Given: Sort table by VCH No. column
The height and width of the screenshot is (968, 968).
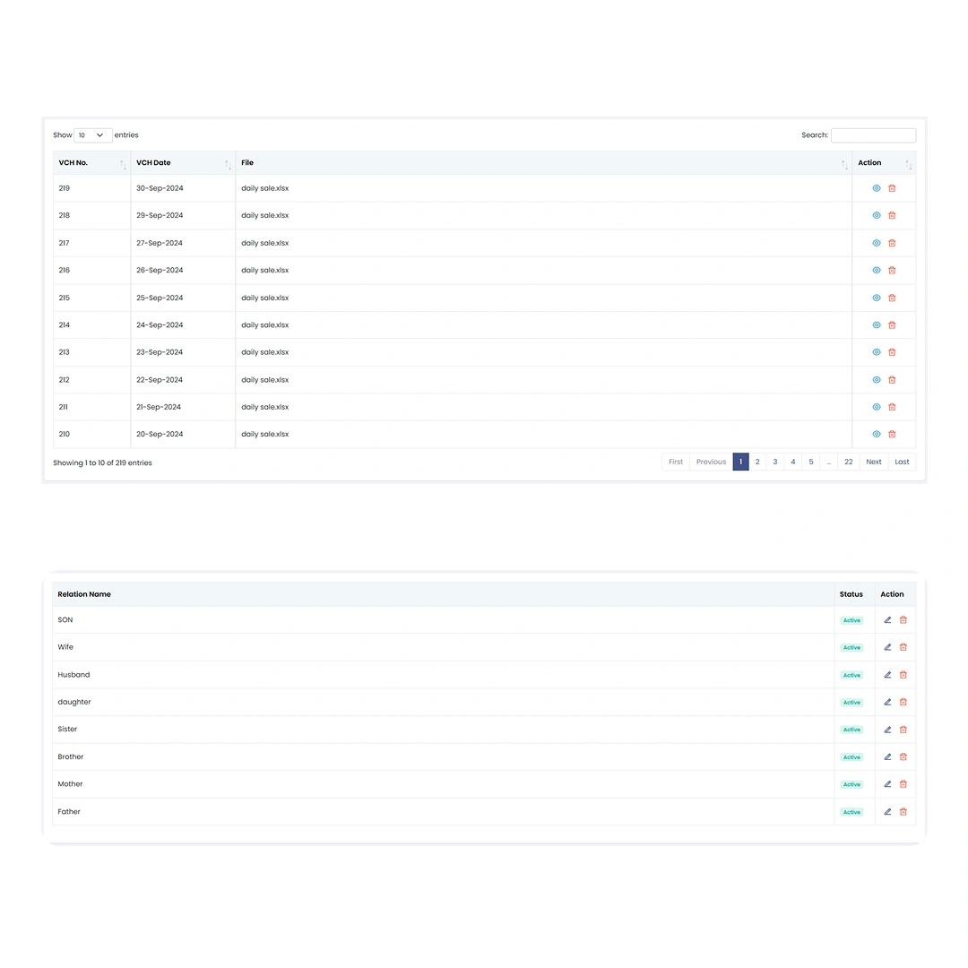Looking at the screenshot, I should (x=91, y=163).
